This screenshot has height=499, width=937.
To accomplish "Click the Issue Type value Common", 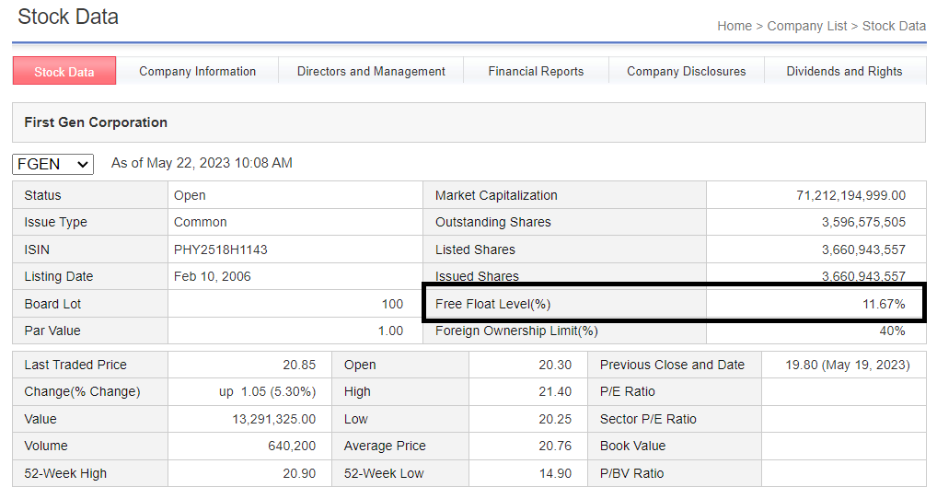I will point(200,222).
